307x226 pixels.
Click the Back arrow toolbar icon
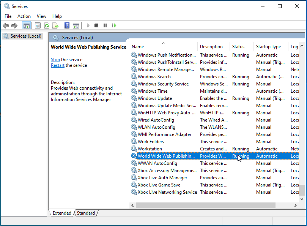pyautogui.click(x=6, y=25)
